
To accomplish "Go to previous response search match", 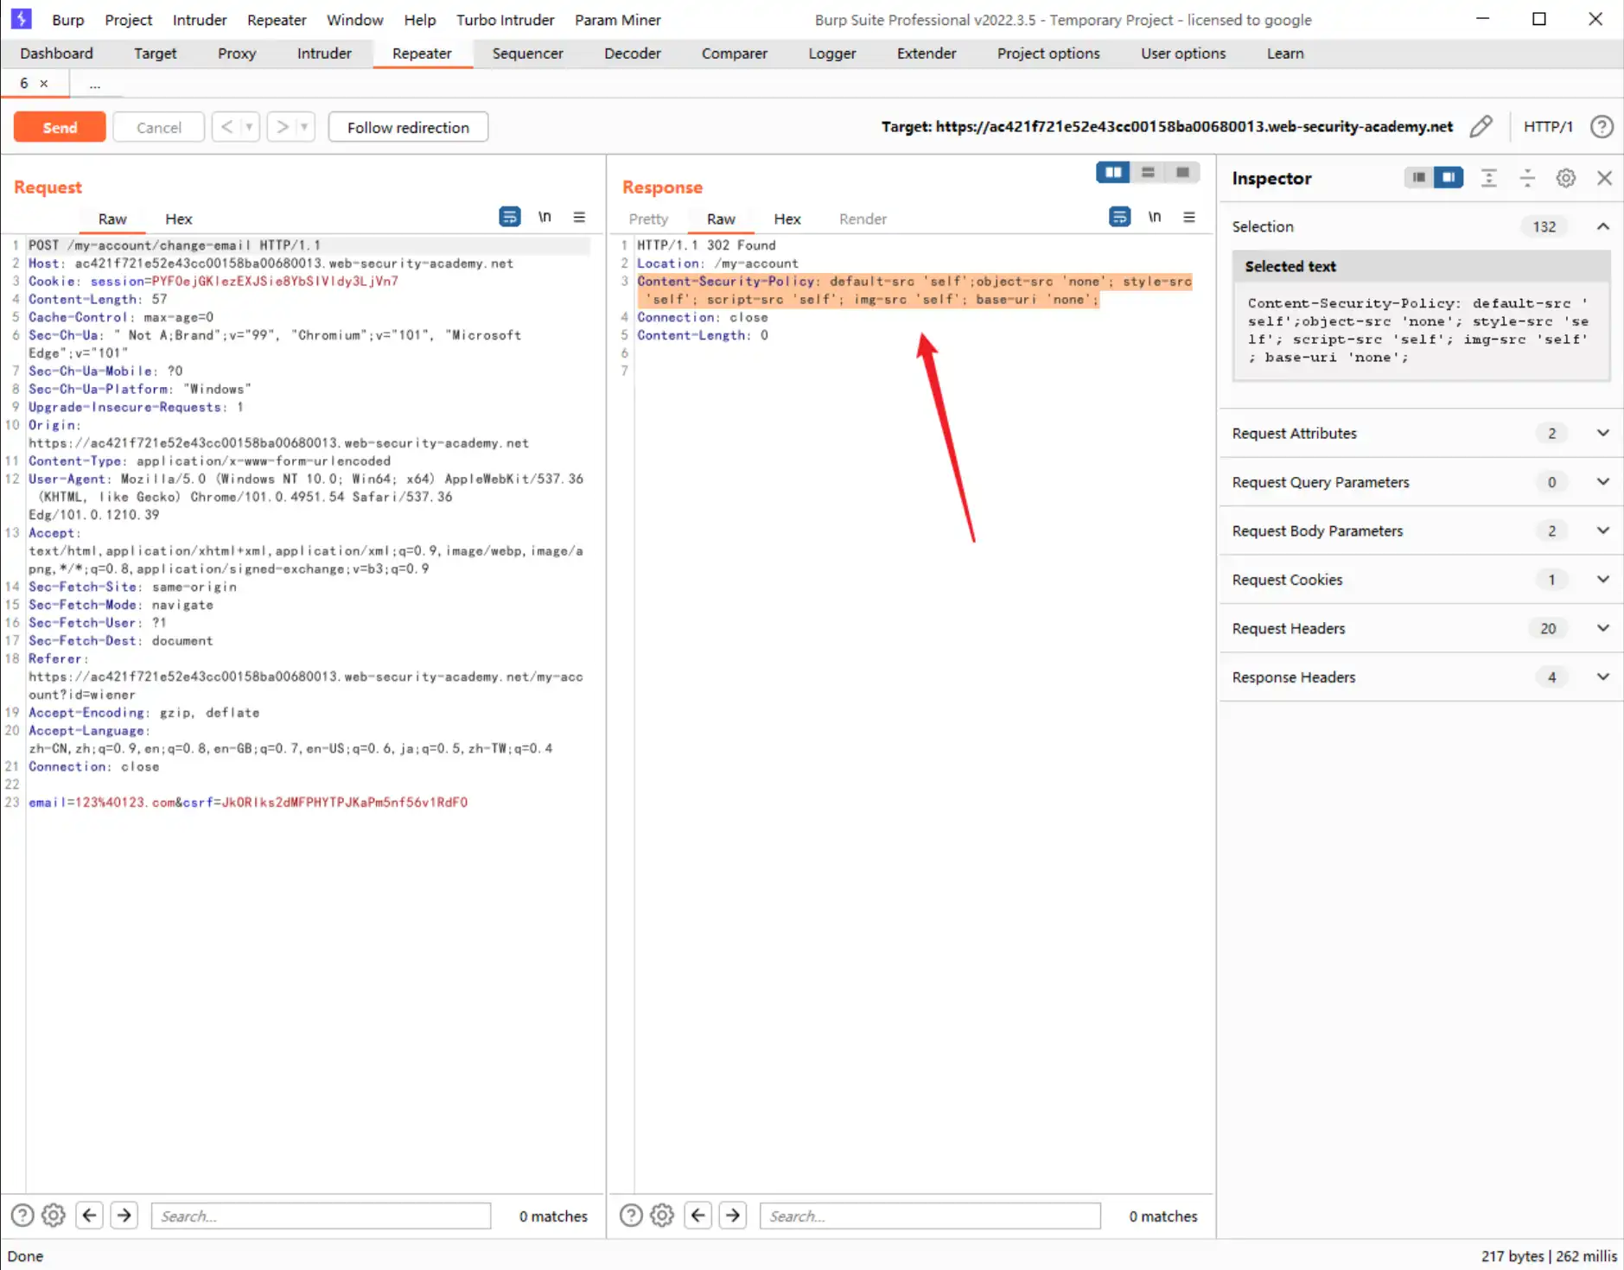I will coord(698,1216).
